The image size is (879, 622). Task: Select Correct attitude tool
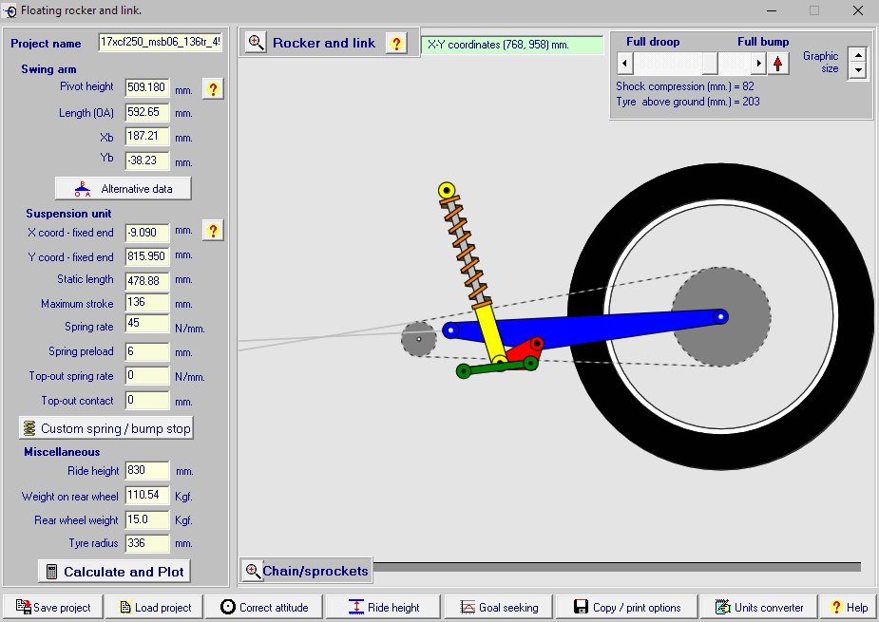(266, 607)
